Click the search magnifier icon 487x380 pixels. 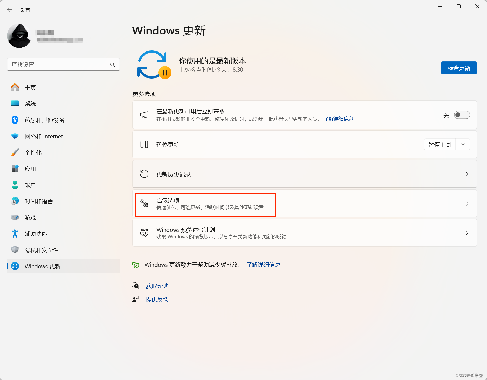coord(113,65)
